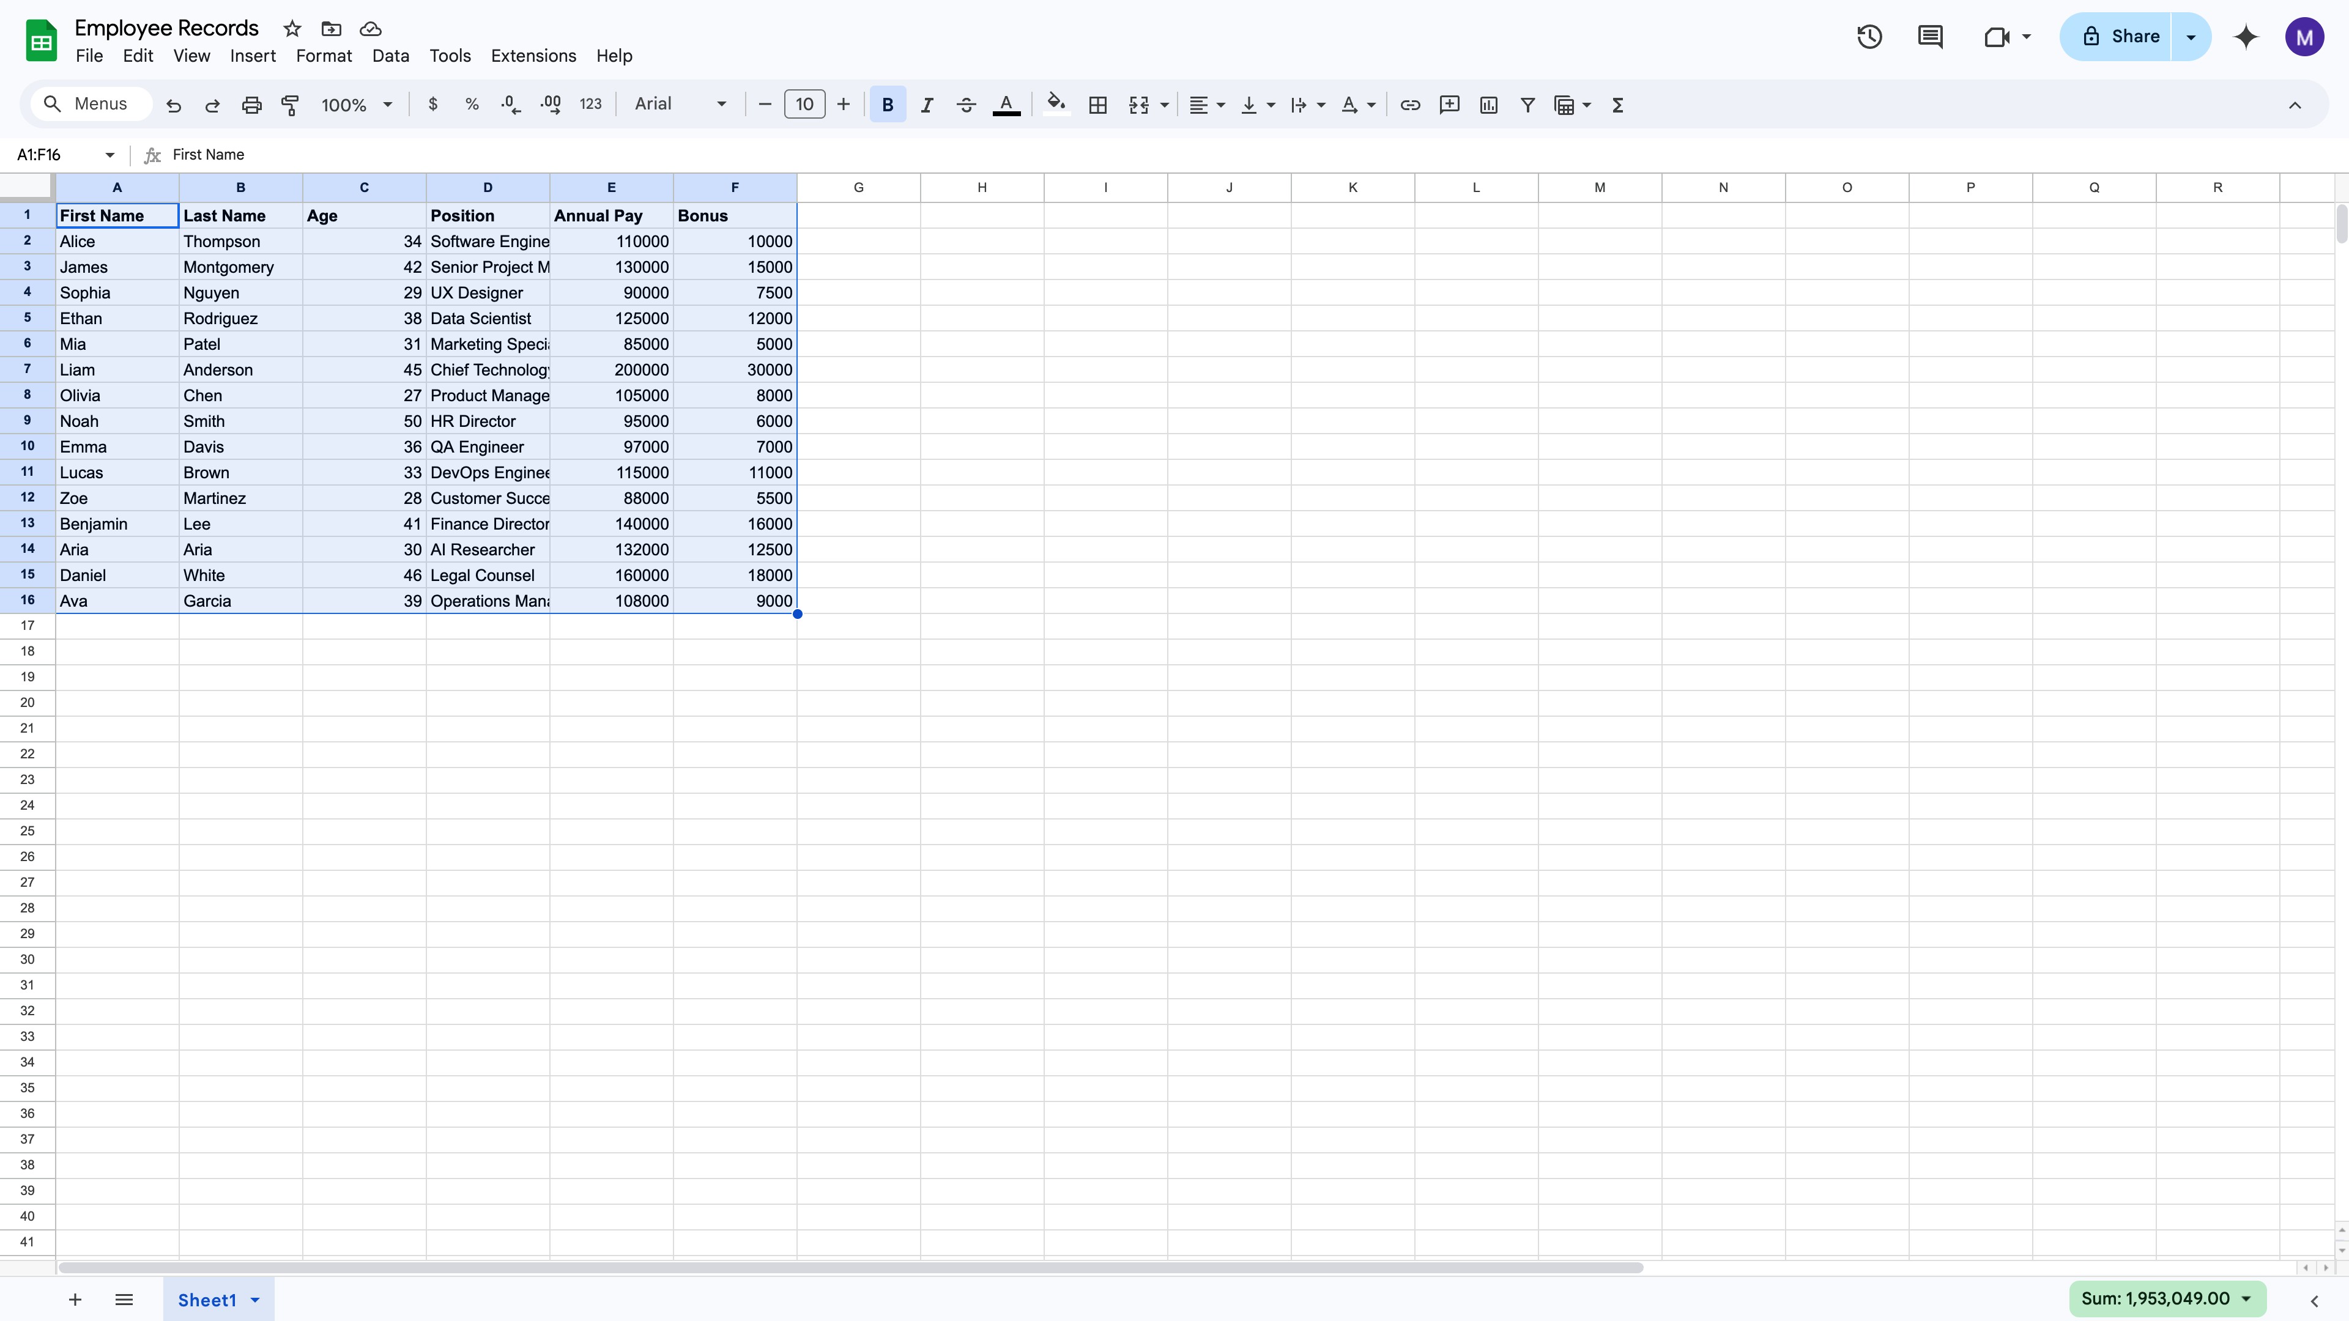
Task: Show side panel with bottom-right chevron
Action: (2314, 1301)
